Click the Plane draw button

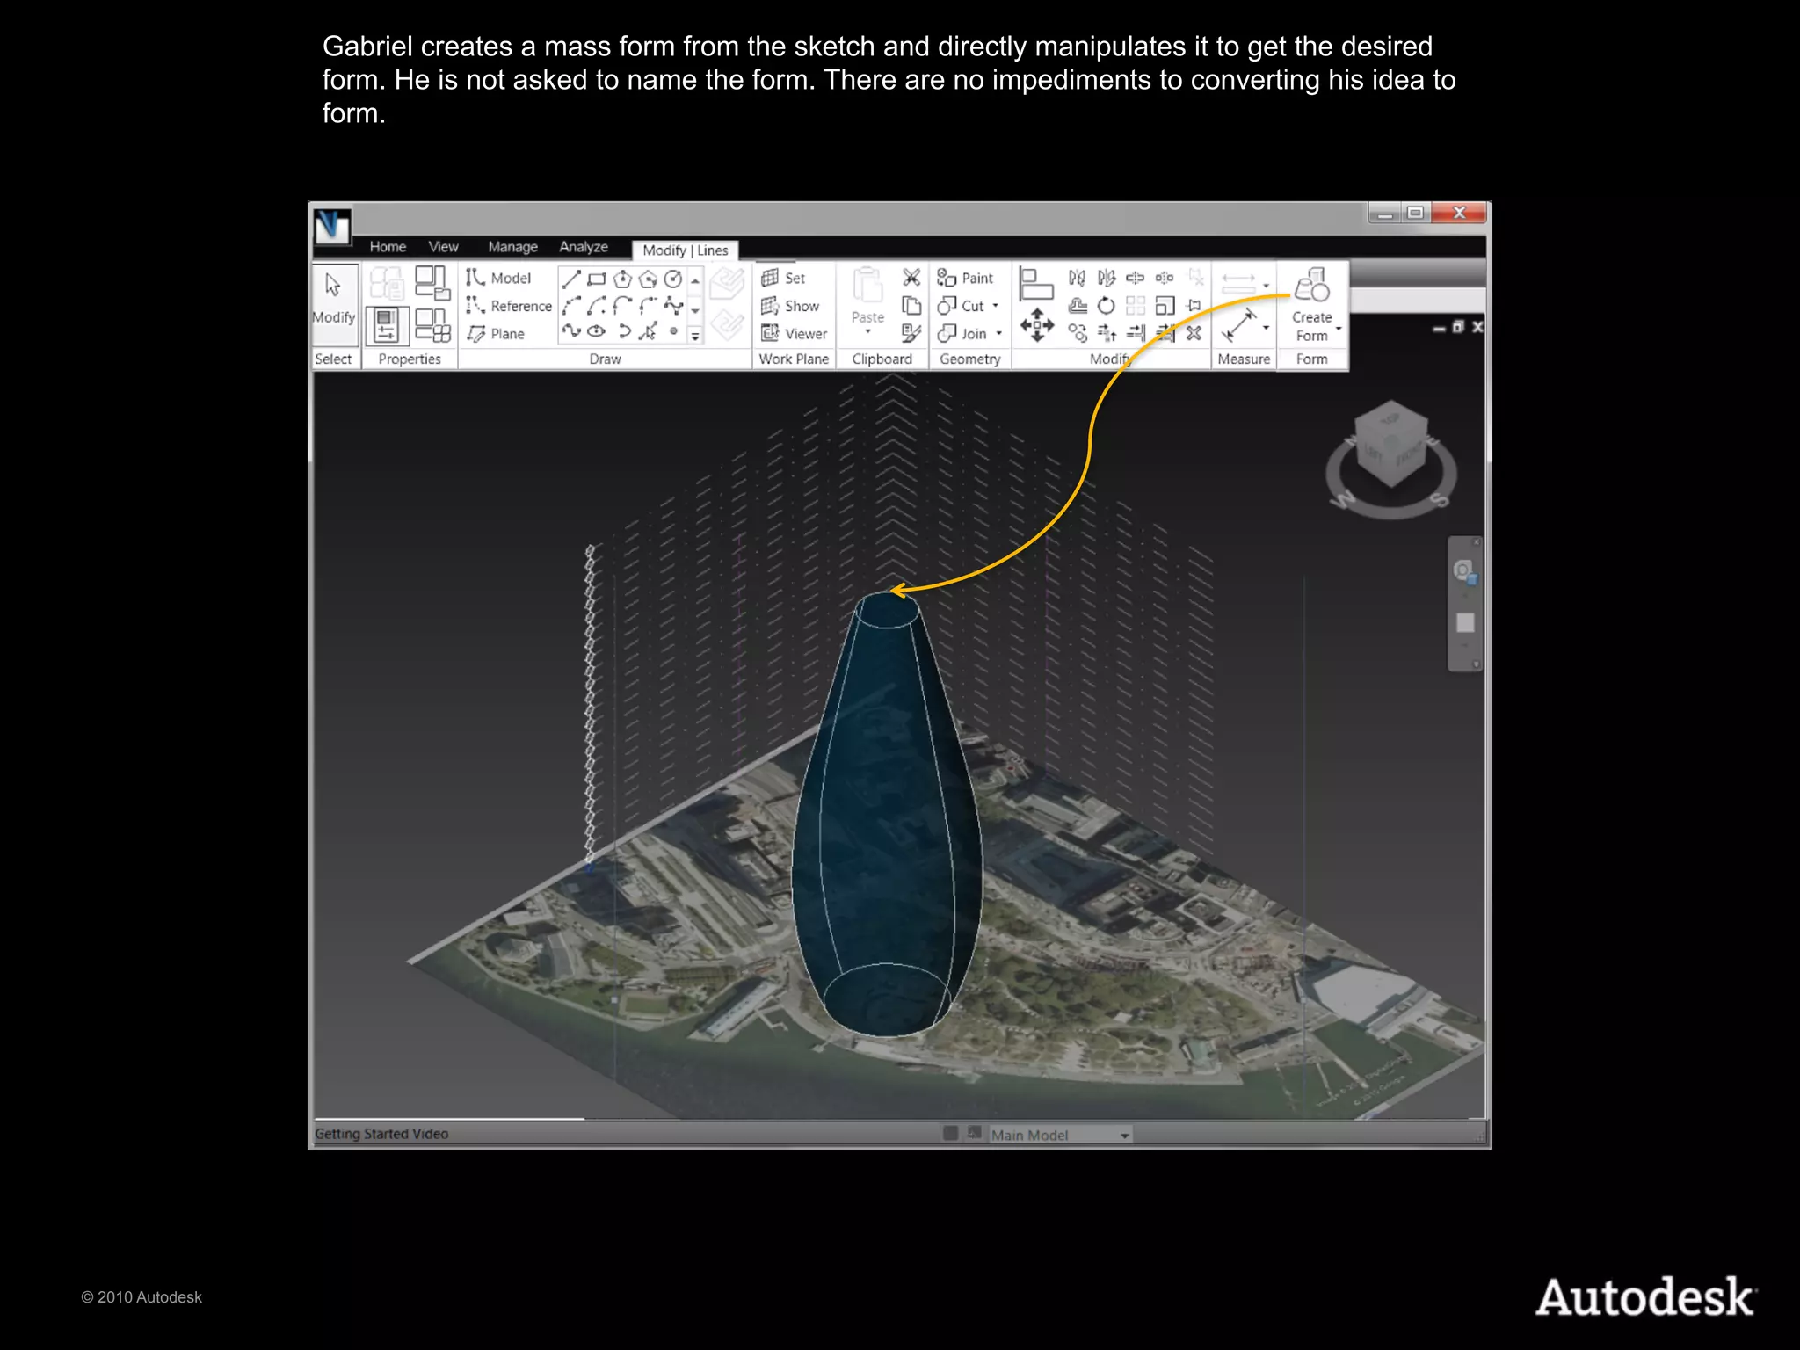(496, 333)
